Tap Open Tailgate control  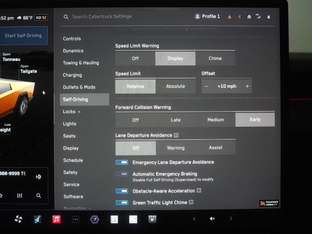[28, 69]
